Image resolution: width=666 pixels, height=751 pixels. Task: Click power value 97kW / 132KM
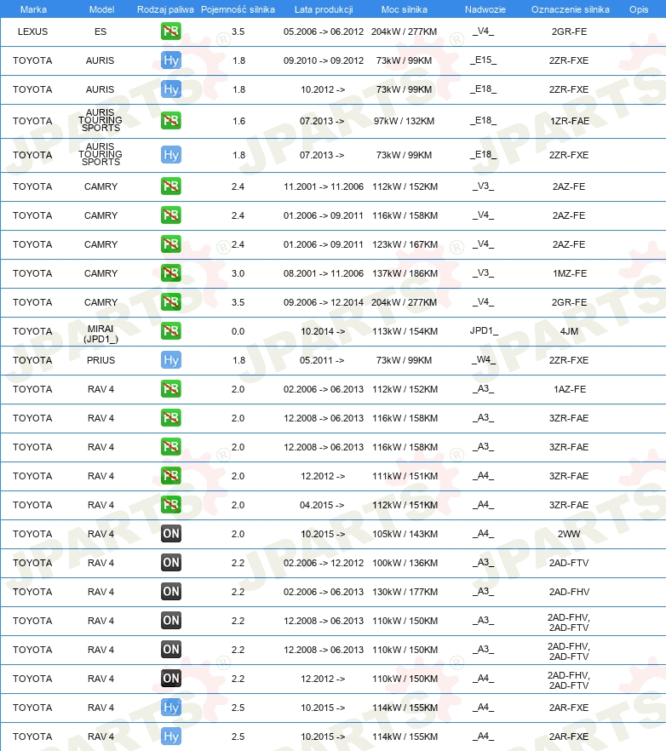pos(405,121)
